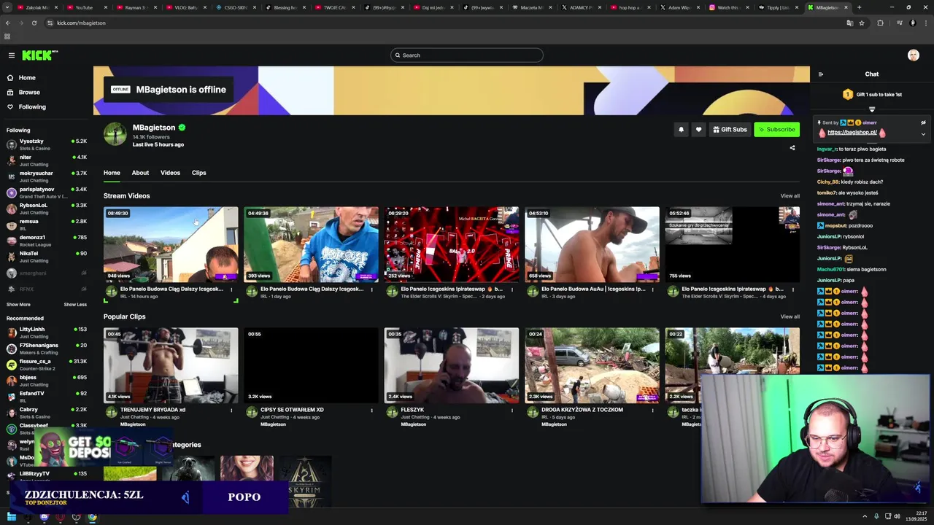Open the 04:53:10 stream video thumbnail
934x525 pixels.
click(592, 244)
